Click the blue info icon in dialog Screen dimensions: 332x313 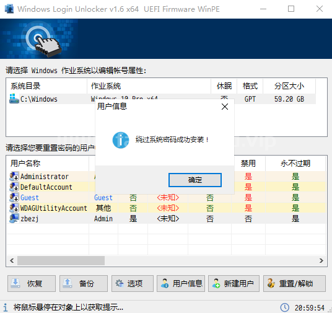(x=121, y=140)
